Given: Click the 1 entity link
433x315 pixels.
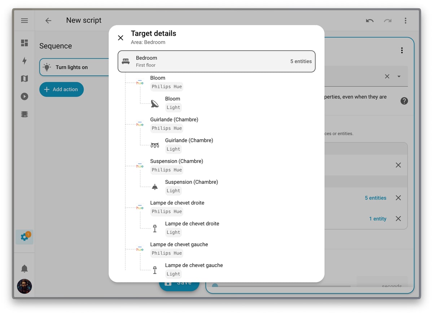Looking at the screenshot, I should pos(377,219).
